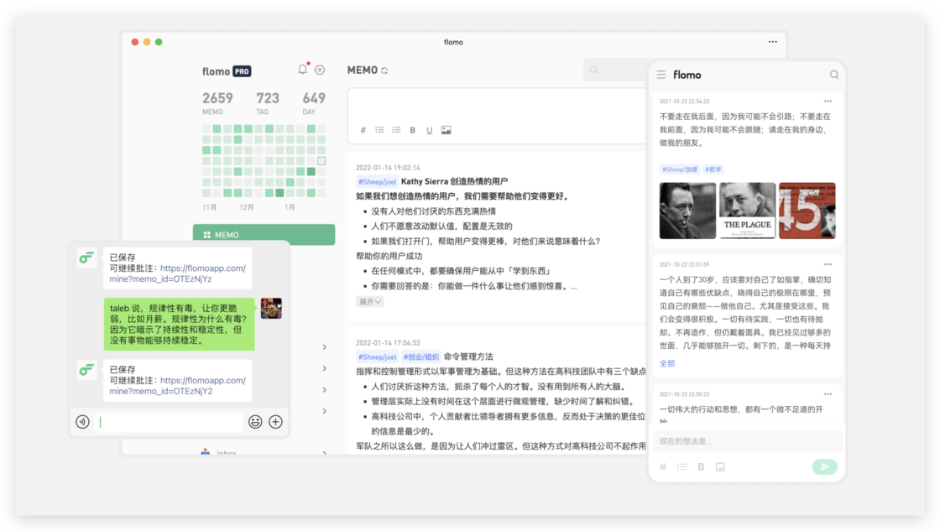This screenshot has width=940, height=531.
Task: Click #Sheep/加缪 tag in mobile memo
Action: (680, 169)
